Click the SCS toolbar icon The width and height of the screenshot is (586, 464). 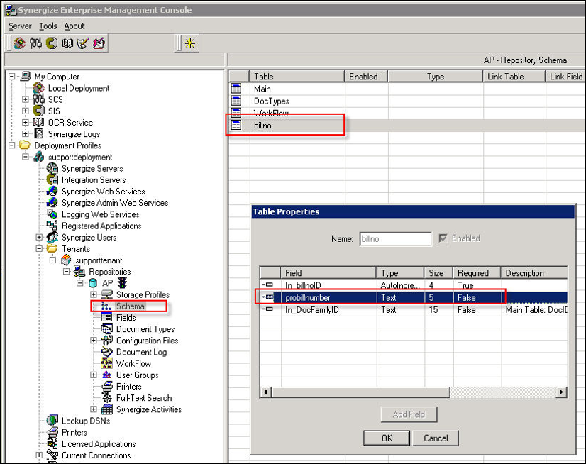[x=36, y=43]
